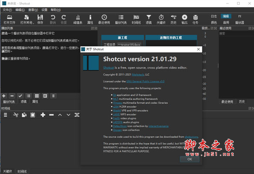Open the 峰值表 (Peak Meter) panel icon

coord(78,19)
